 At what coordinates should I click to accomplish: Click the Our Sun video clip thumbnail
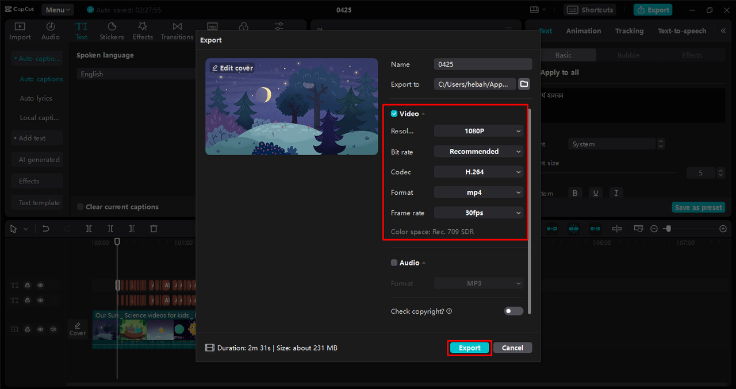144,330
